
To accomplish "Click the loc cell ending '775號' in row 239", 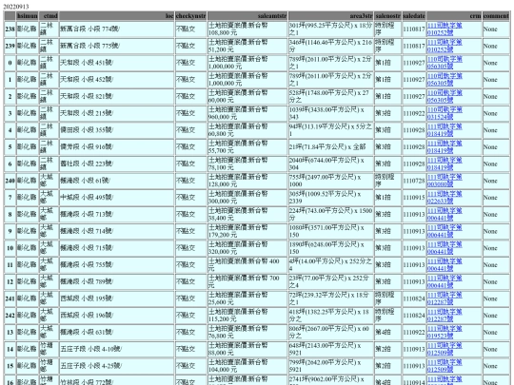I will (x=117, y=46).
